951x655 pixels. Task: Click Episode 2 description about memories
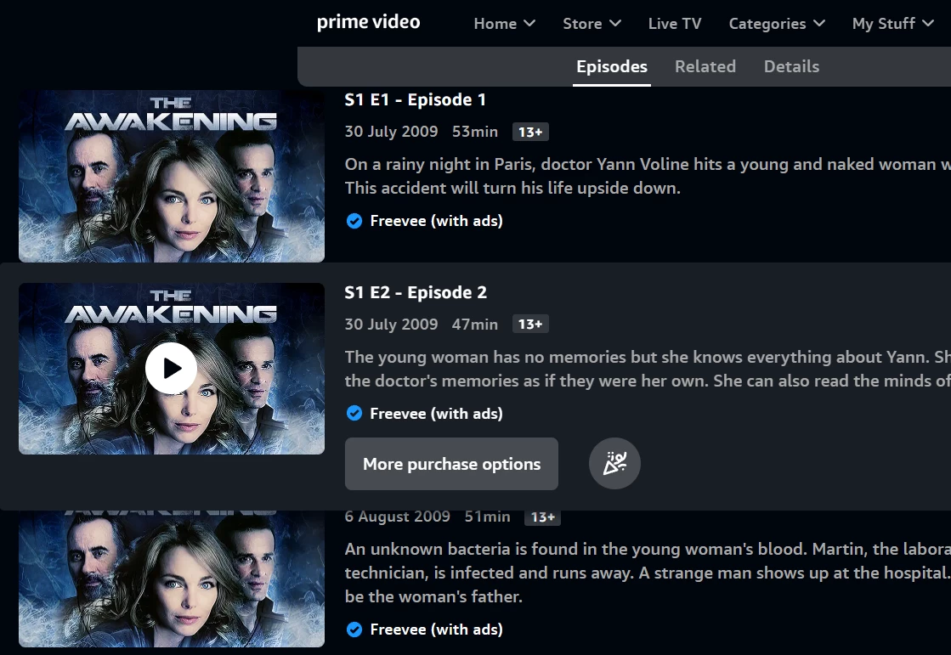click(x=648, y=369)
